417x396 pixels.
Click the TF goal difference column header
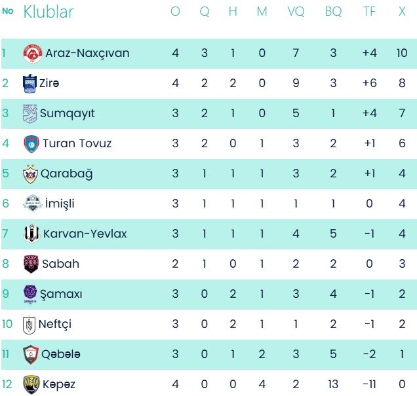[x=370, y=12]
